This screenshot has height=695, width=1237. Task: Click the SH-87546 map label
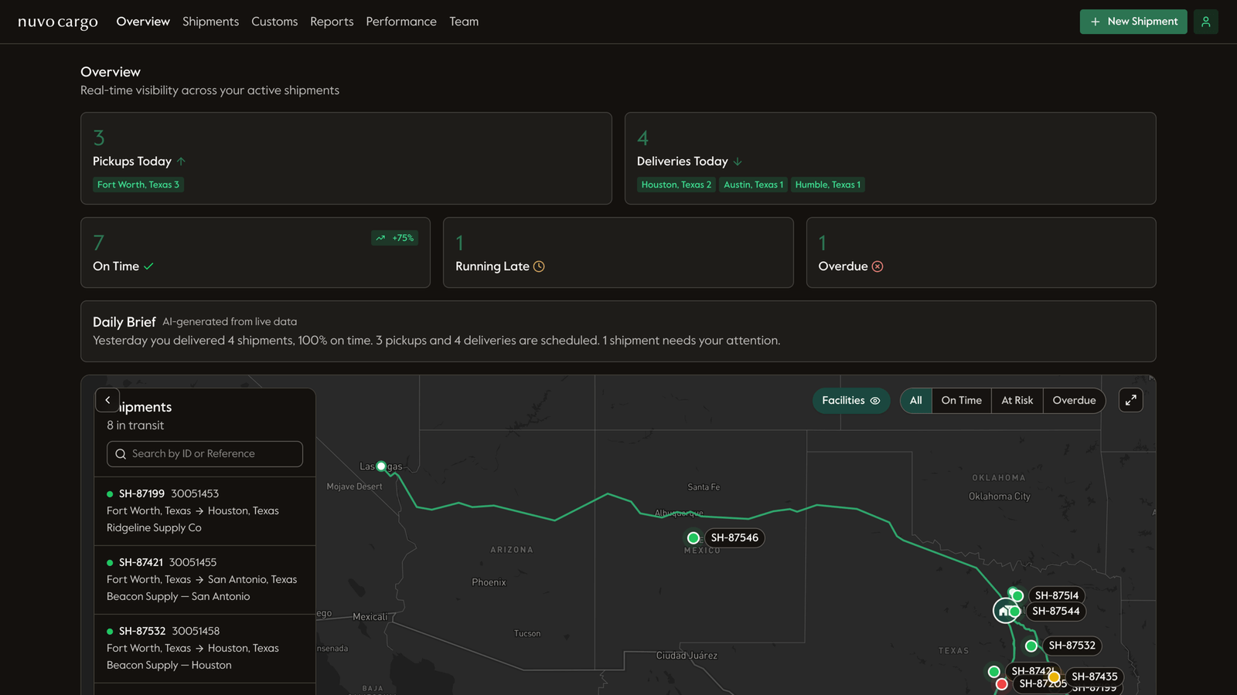pyautogui.click(x=734, y=538)
